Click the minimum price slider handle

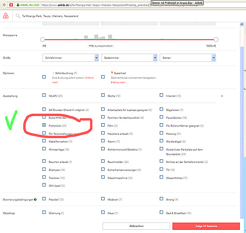(42, 39)
